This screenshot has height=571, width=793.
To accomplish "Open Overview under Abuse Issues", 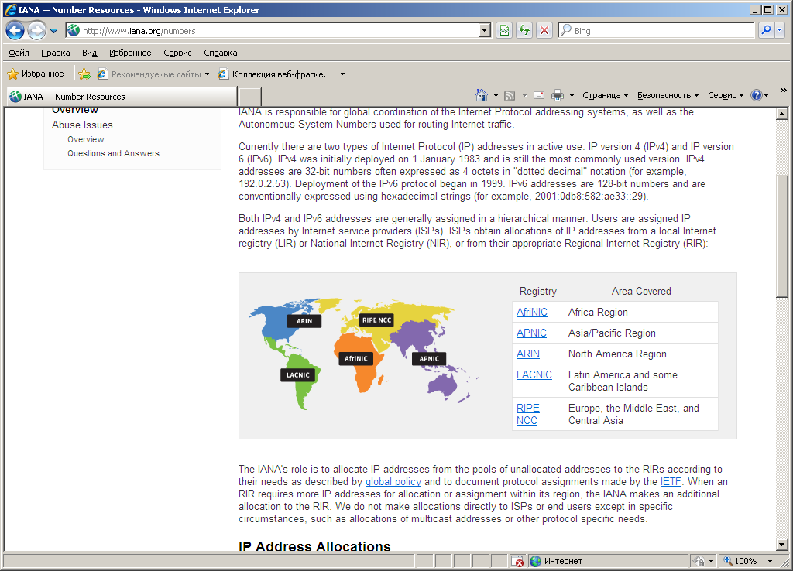I will click(x=85, y=139).
